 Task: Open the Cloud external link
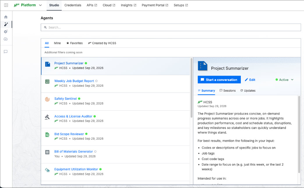click(x=109, y=5)
